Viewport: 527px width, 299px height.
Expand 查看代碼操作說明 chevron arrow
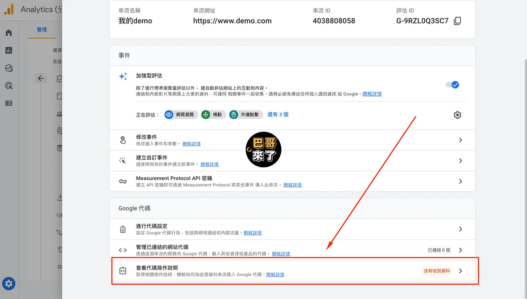460,271
